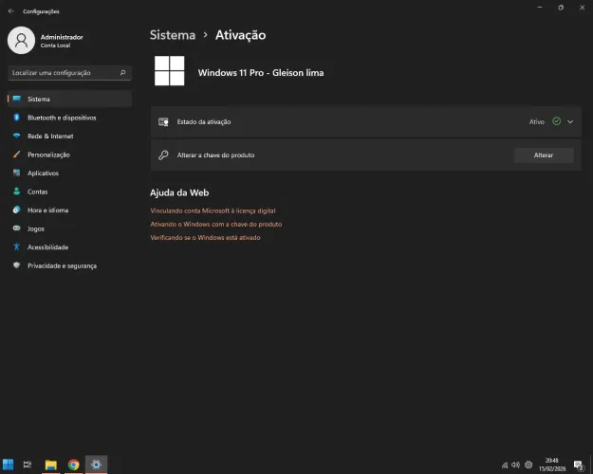Image resolution: width=593 pixels, height=474 pixels.
Task: Open 'Ativando o Windows com a chave do produto'
Action: pos(216,224)
